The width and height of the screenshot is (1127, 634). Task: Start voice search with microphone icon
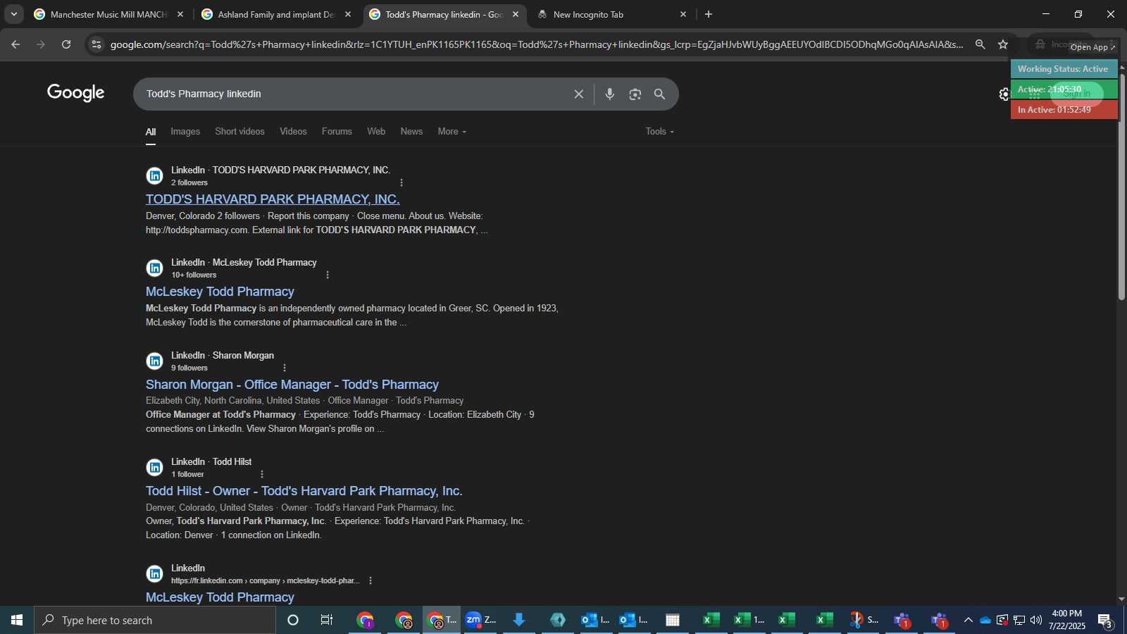(610, 94)
